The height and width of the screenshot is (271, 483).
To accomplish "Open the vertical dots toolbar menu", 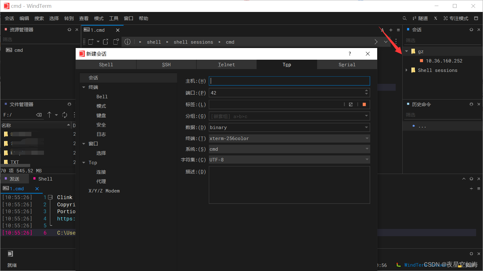I will 396,41.
